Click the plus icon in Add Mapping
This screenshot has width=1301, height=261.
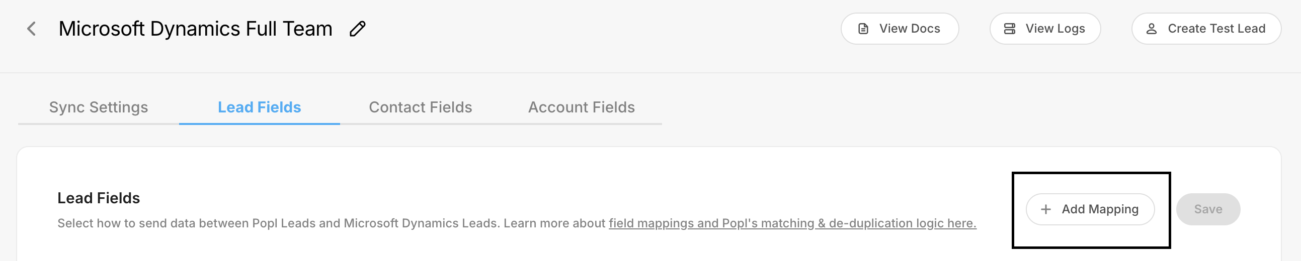1045,209
